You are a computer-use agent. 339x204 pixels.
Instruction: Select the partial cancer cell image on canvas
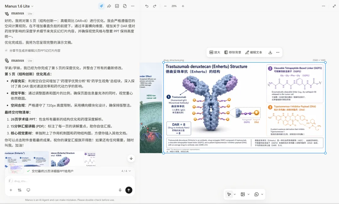pos(151,108)
